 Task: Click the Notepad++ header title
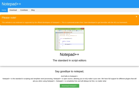(11, 4)
